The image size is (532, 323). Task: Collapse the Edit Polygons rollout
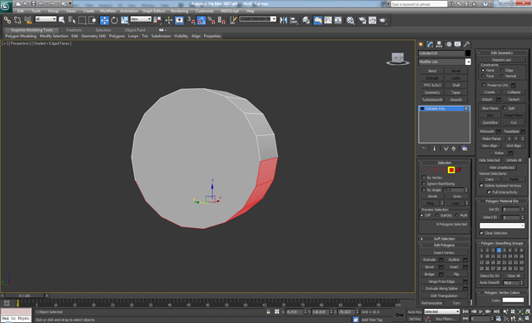(x=444, y=246)
